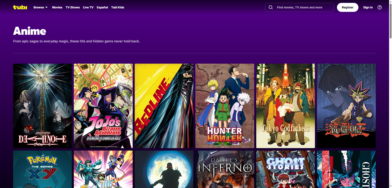This screenshot has width=392, height=188.
Task: Open the Hunter x Hunter poster
Action: (225, 106)
